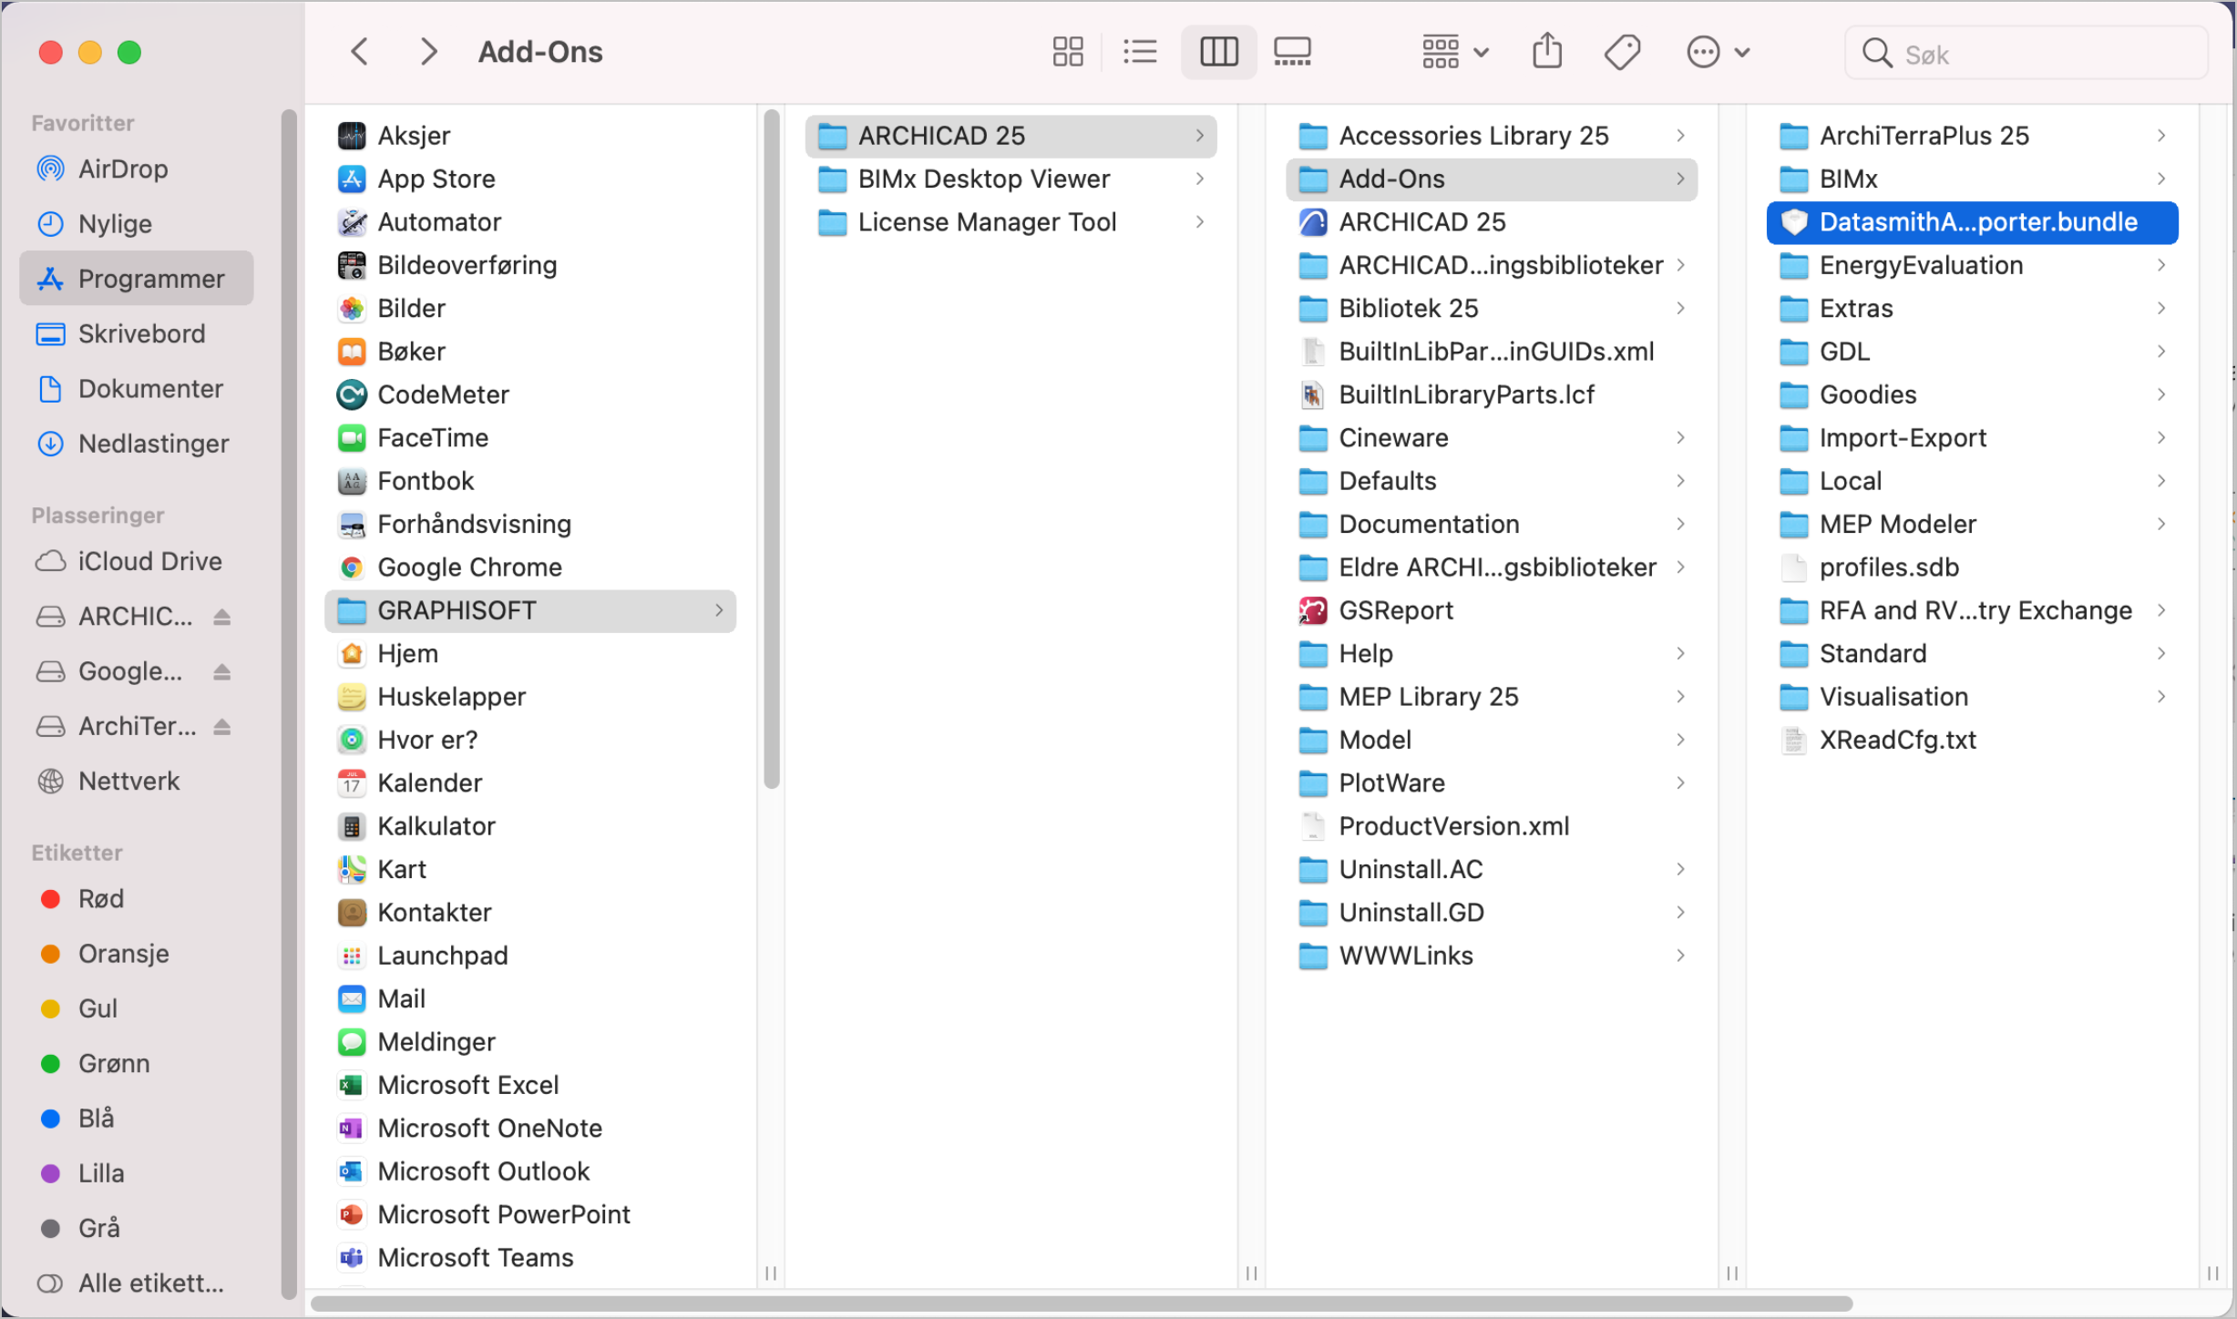Select the Kalender app

[530, 783]
